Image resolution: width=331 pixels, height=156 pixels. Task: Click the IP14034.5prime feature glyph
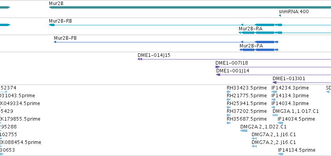[x=280, y=123]
